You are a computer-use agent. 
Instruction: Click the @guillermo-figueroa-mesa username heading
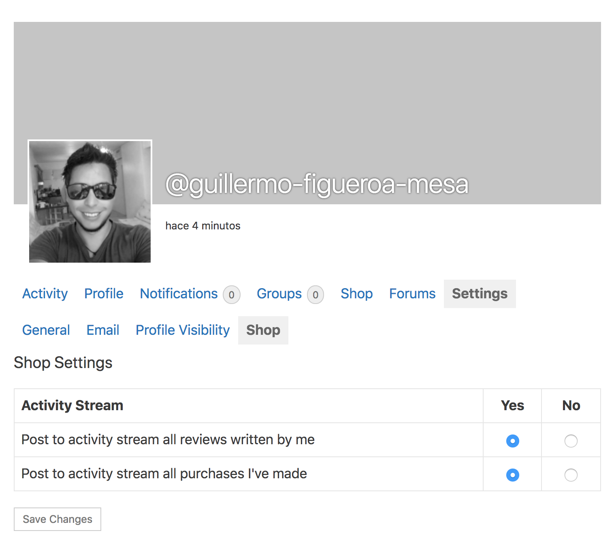click(317, 184)
